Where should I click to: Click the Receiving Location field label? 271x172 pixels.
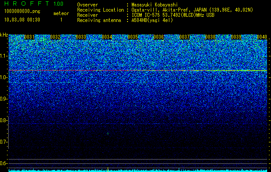[100, 10]
